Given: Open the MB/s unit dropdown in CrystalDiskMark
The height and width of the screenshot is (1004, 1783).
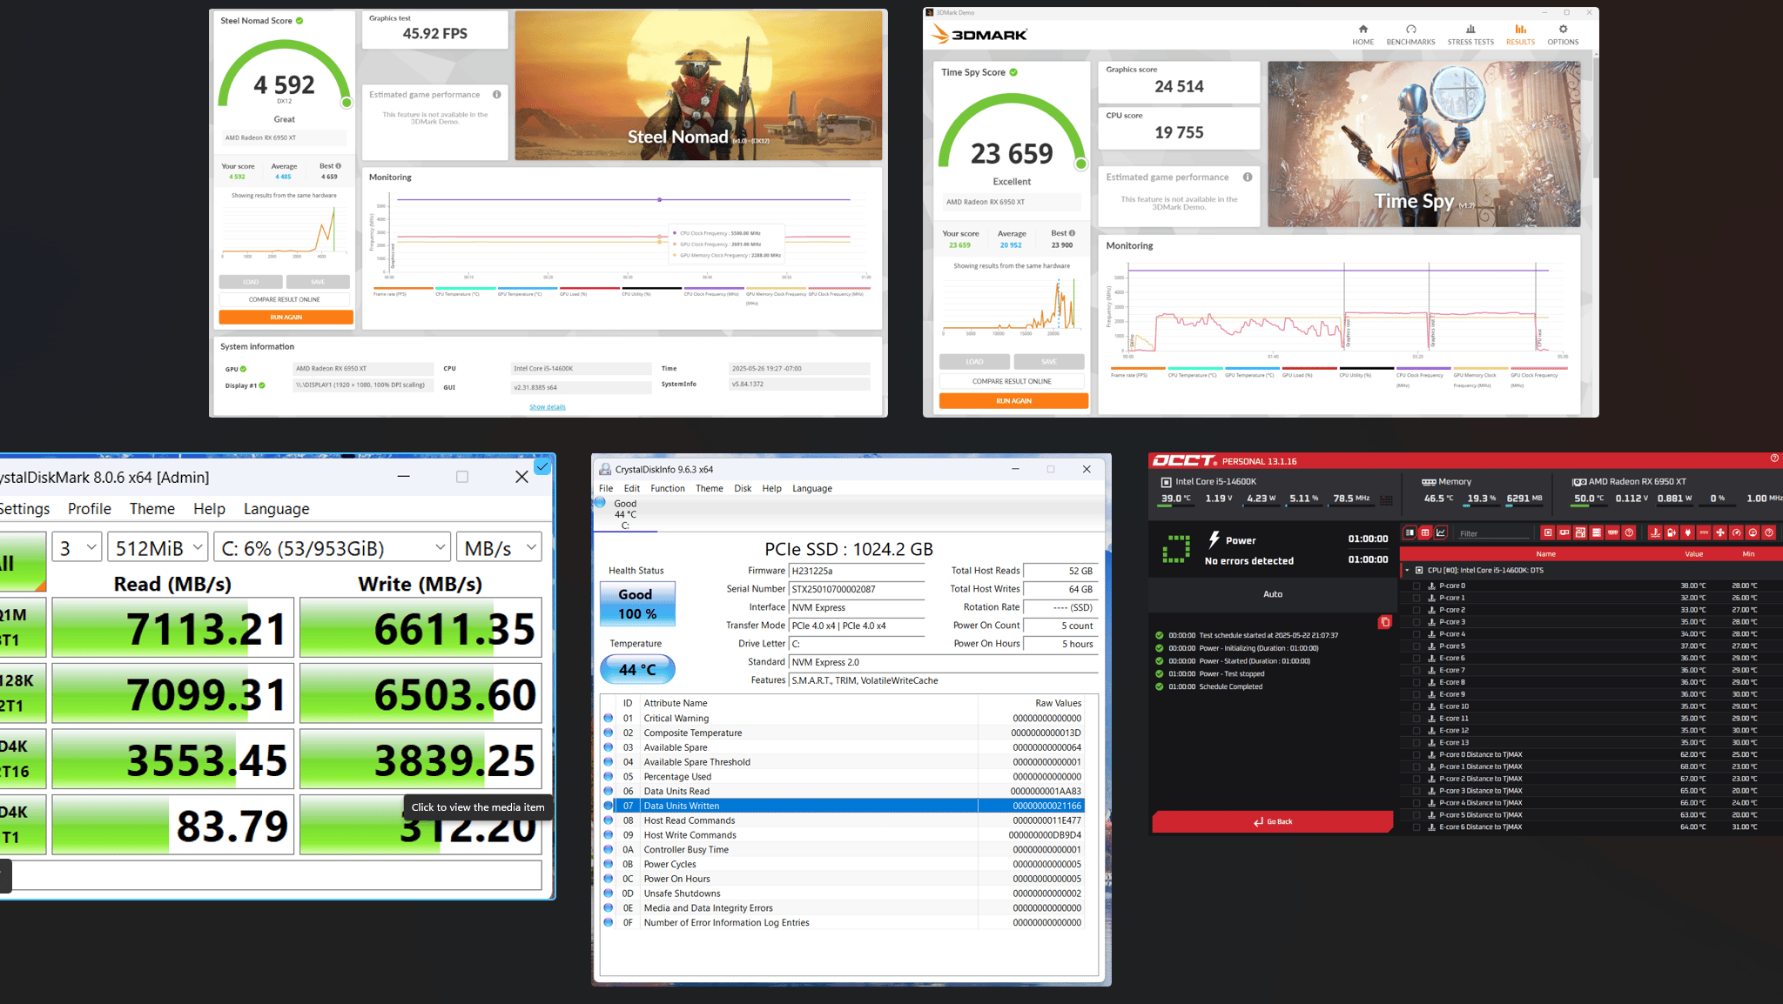Looking at the screenshot, I should click(499, 548).
